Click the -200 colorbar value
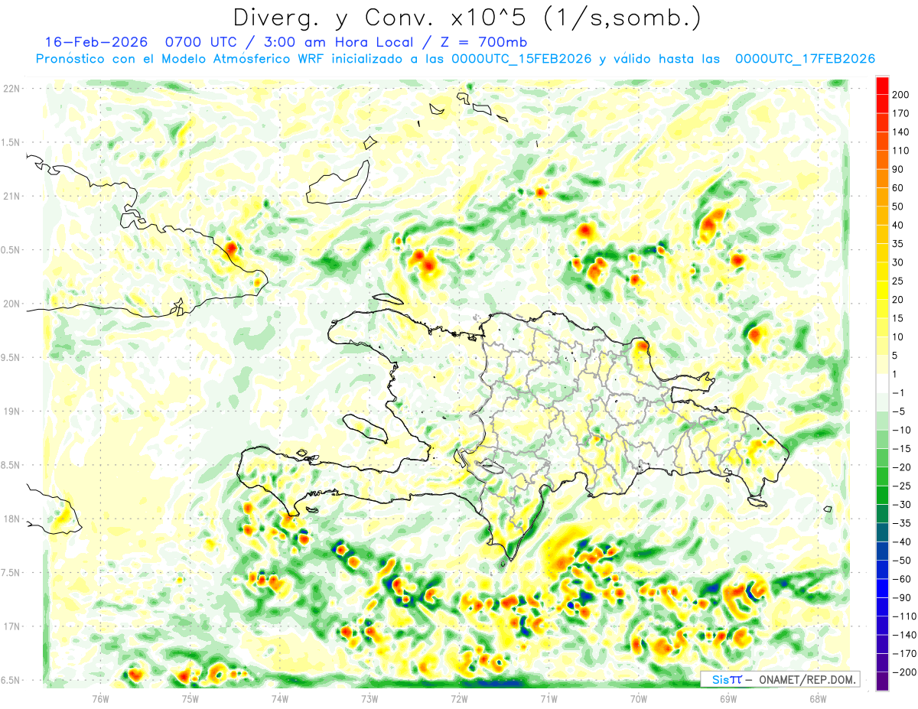 pos(904,672)
